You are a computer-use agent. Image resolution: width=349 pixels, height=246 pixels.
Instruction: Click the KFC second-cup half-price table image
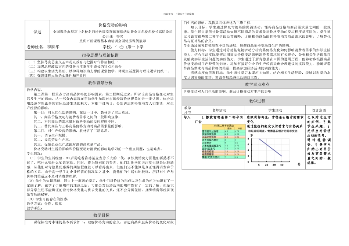[x=223, y=142]
